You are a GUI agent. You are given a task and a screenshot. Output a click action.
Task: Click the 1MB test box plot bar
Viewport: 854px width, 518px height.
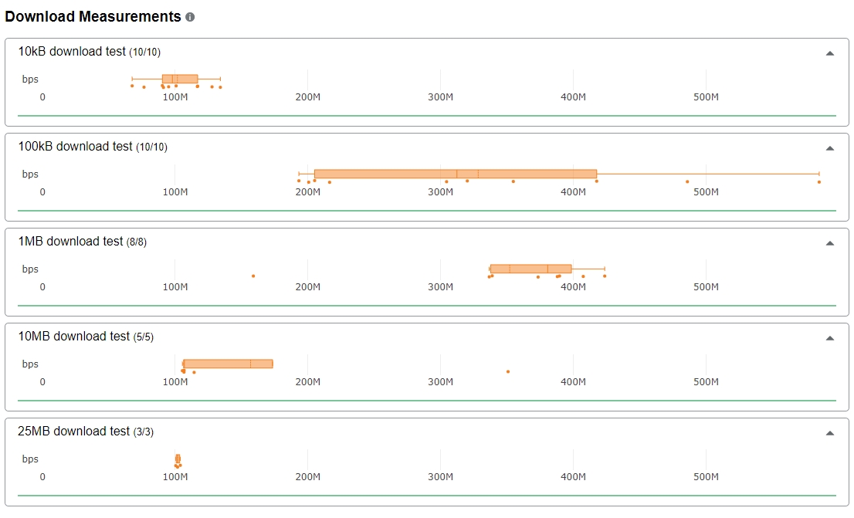coord(530,269)
